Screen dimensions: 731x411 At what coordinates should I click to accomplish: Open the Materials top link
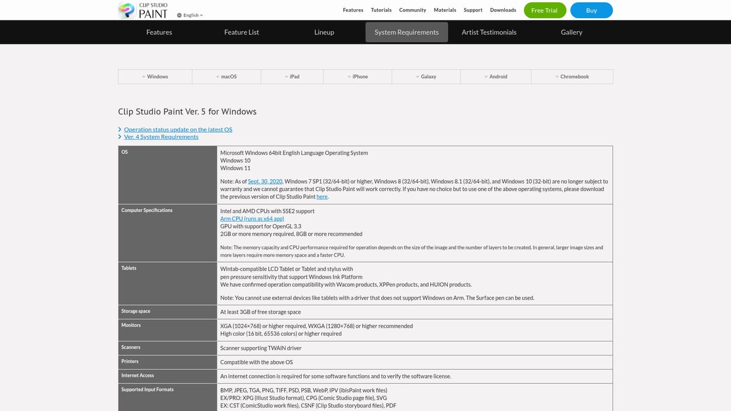[445, 10]
